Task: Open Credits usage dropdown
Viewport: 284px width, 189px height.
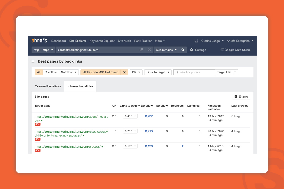Action: pos(212,41)
